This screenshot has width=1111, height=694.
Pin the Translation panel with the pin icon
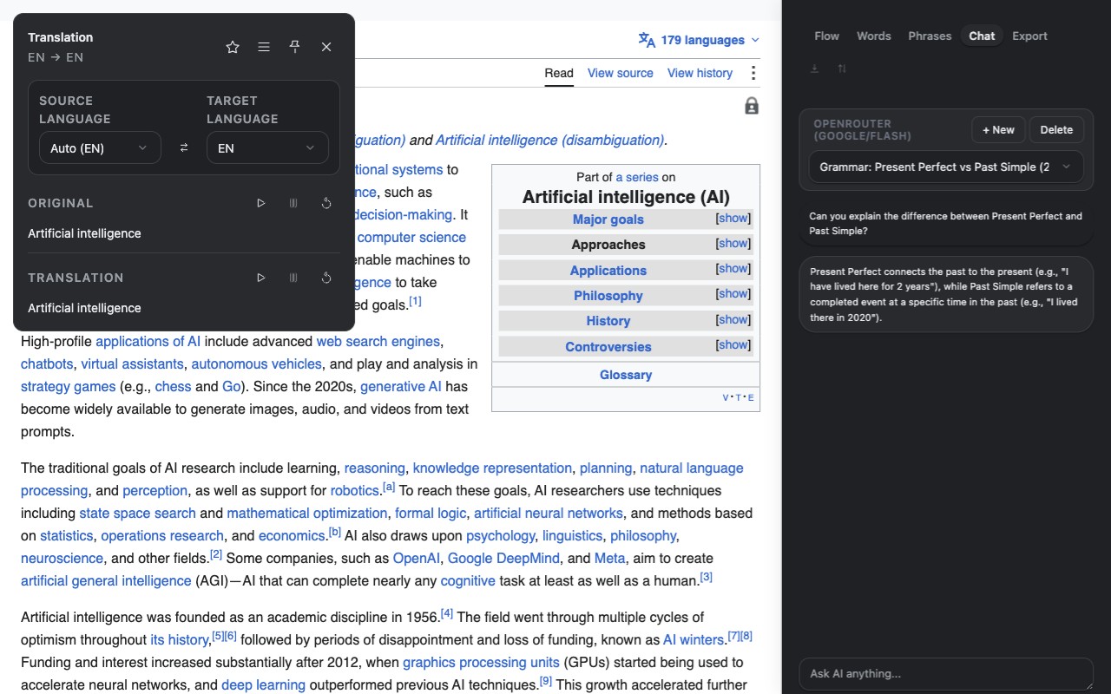(x=295, y=47)
